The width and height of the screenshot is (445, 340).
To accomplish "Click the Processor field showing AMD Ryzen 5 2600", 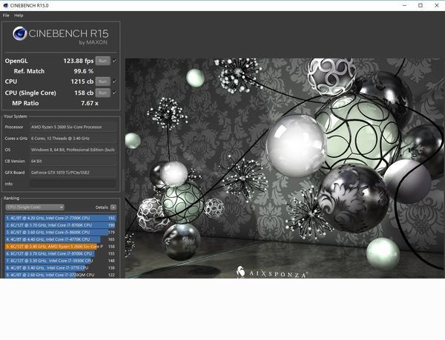I will [x=73, y=127].
